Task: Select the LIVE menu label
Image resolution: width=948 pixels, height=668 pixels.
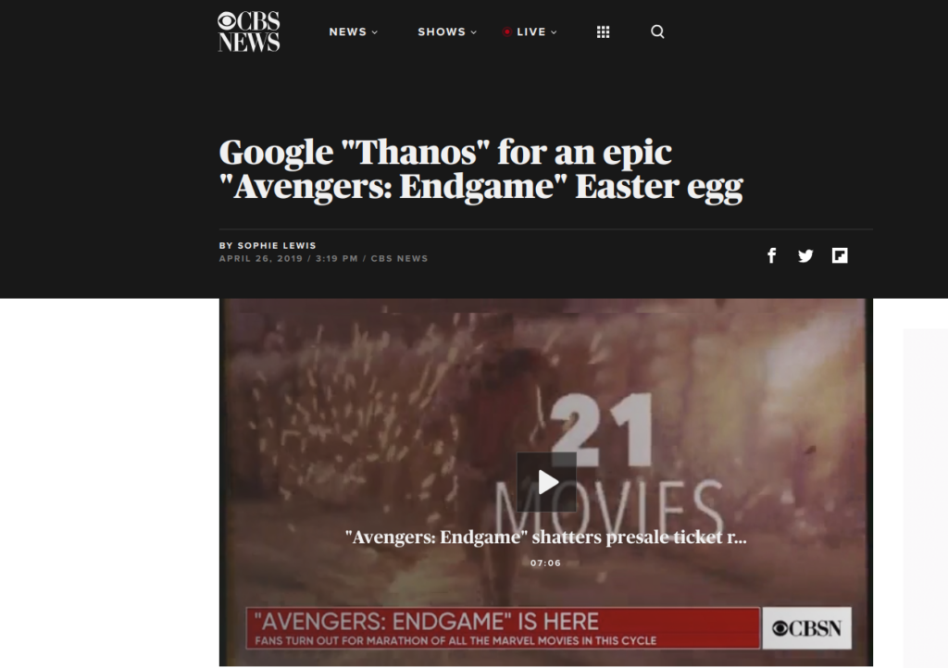Action: (531, 32)
